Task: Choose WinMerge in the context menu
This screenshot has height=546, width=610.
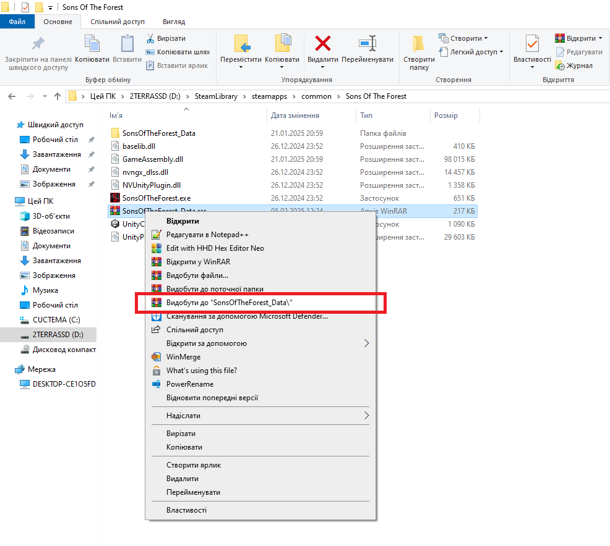Action: point(260,357)
